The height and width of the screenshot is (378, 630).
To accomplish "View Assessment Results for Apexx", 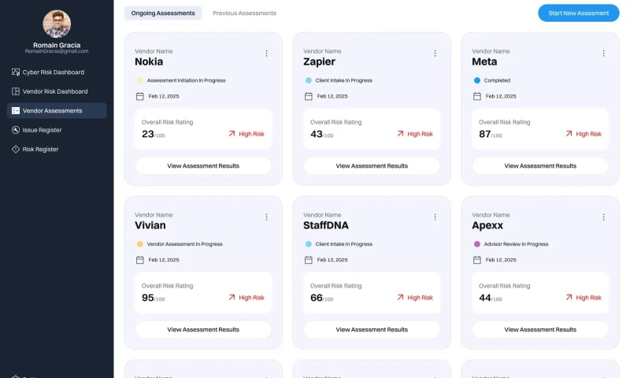I will 540,330.
